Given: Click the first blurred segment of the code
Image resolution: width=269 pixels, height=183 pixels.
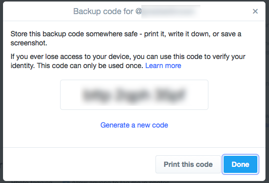Looking at the screenshot, I should point(96,95).
